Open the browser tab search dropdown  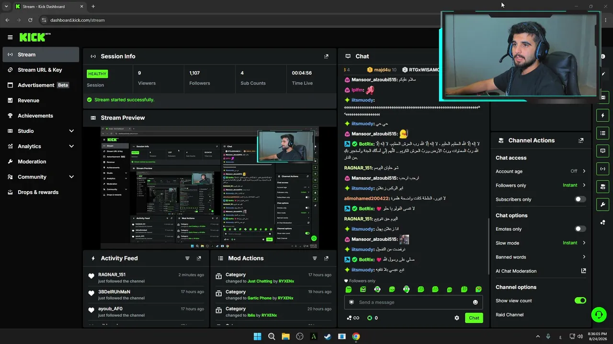[x=6, y=6]
